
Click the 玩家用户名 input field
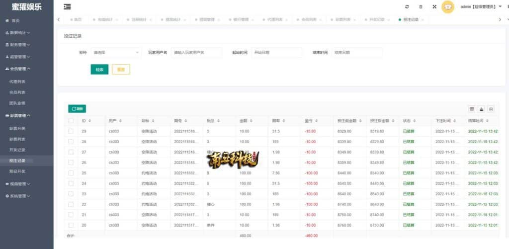[196, 52]
